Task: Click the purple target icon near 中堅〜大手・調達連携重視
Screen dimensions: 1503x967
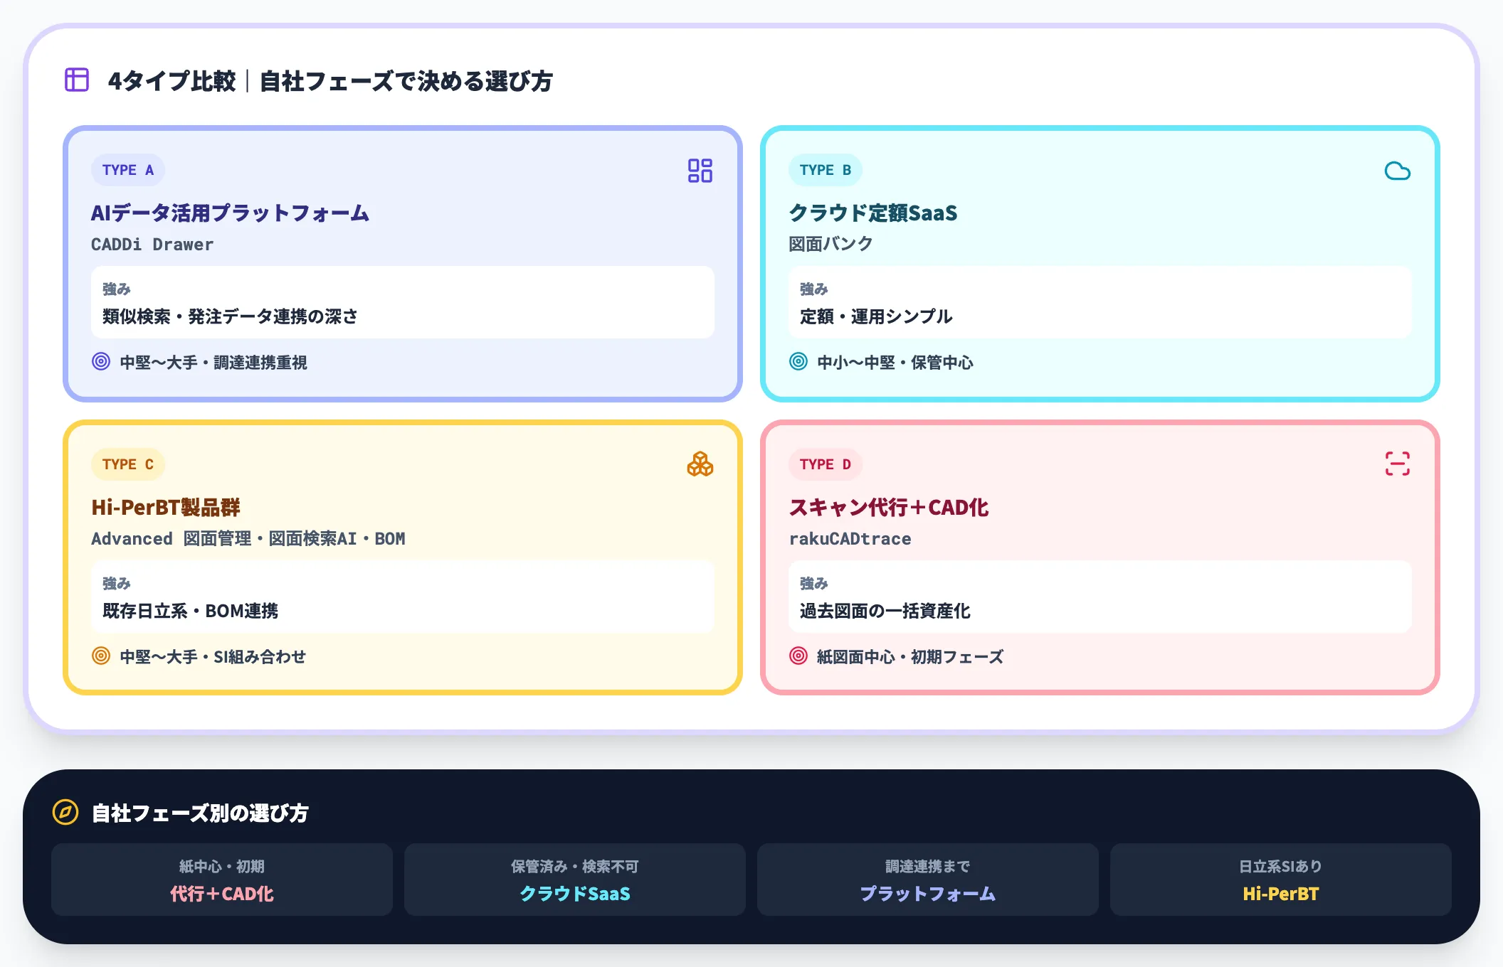Action: (x=101, y=363)
